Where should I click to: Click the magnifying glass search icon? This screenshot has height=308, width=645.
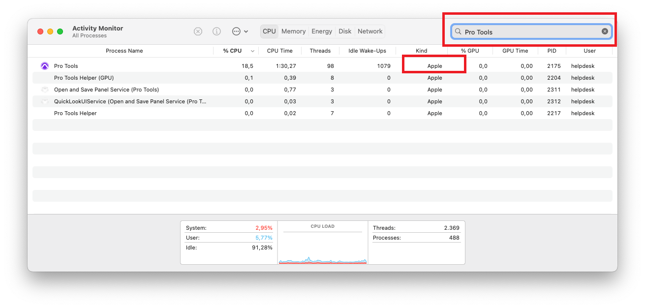pos(458,31)
